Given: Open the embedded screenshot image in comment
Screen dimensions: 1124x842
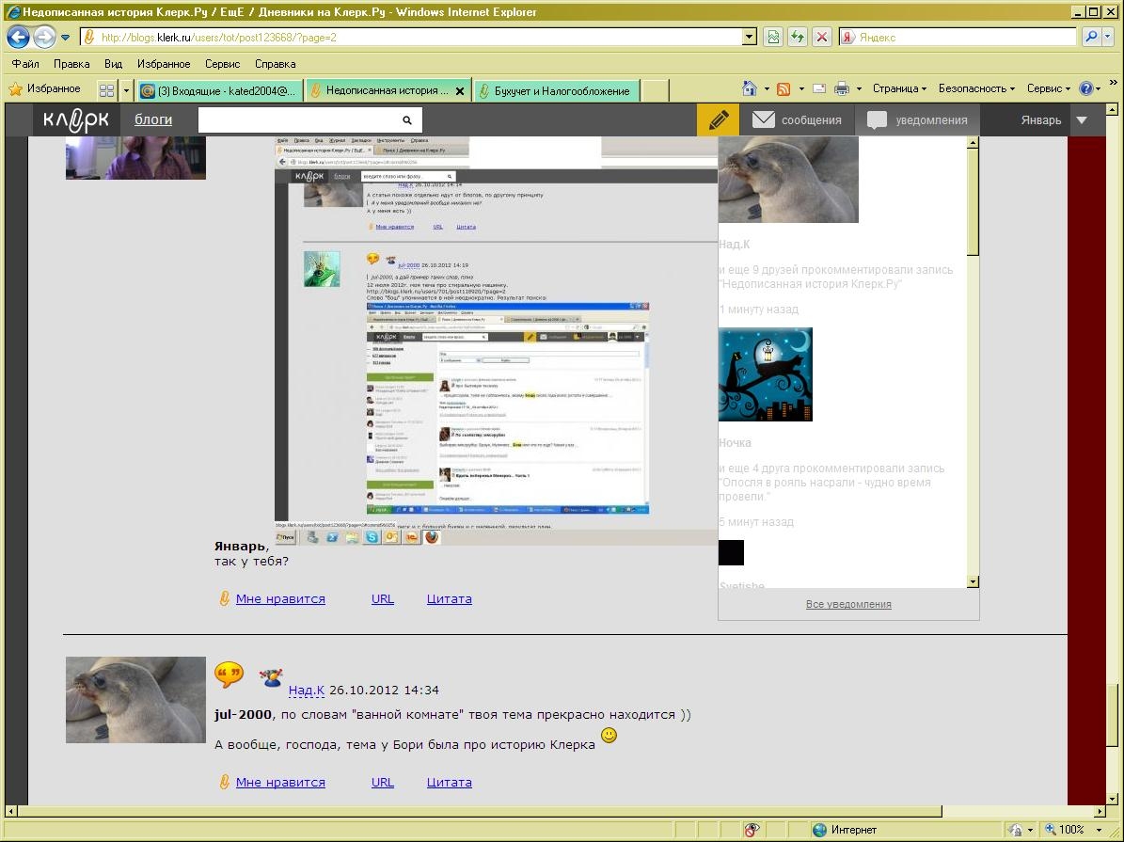Looking at the screenshot, I should click(x=496, y=341).
